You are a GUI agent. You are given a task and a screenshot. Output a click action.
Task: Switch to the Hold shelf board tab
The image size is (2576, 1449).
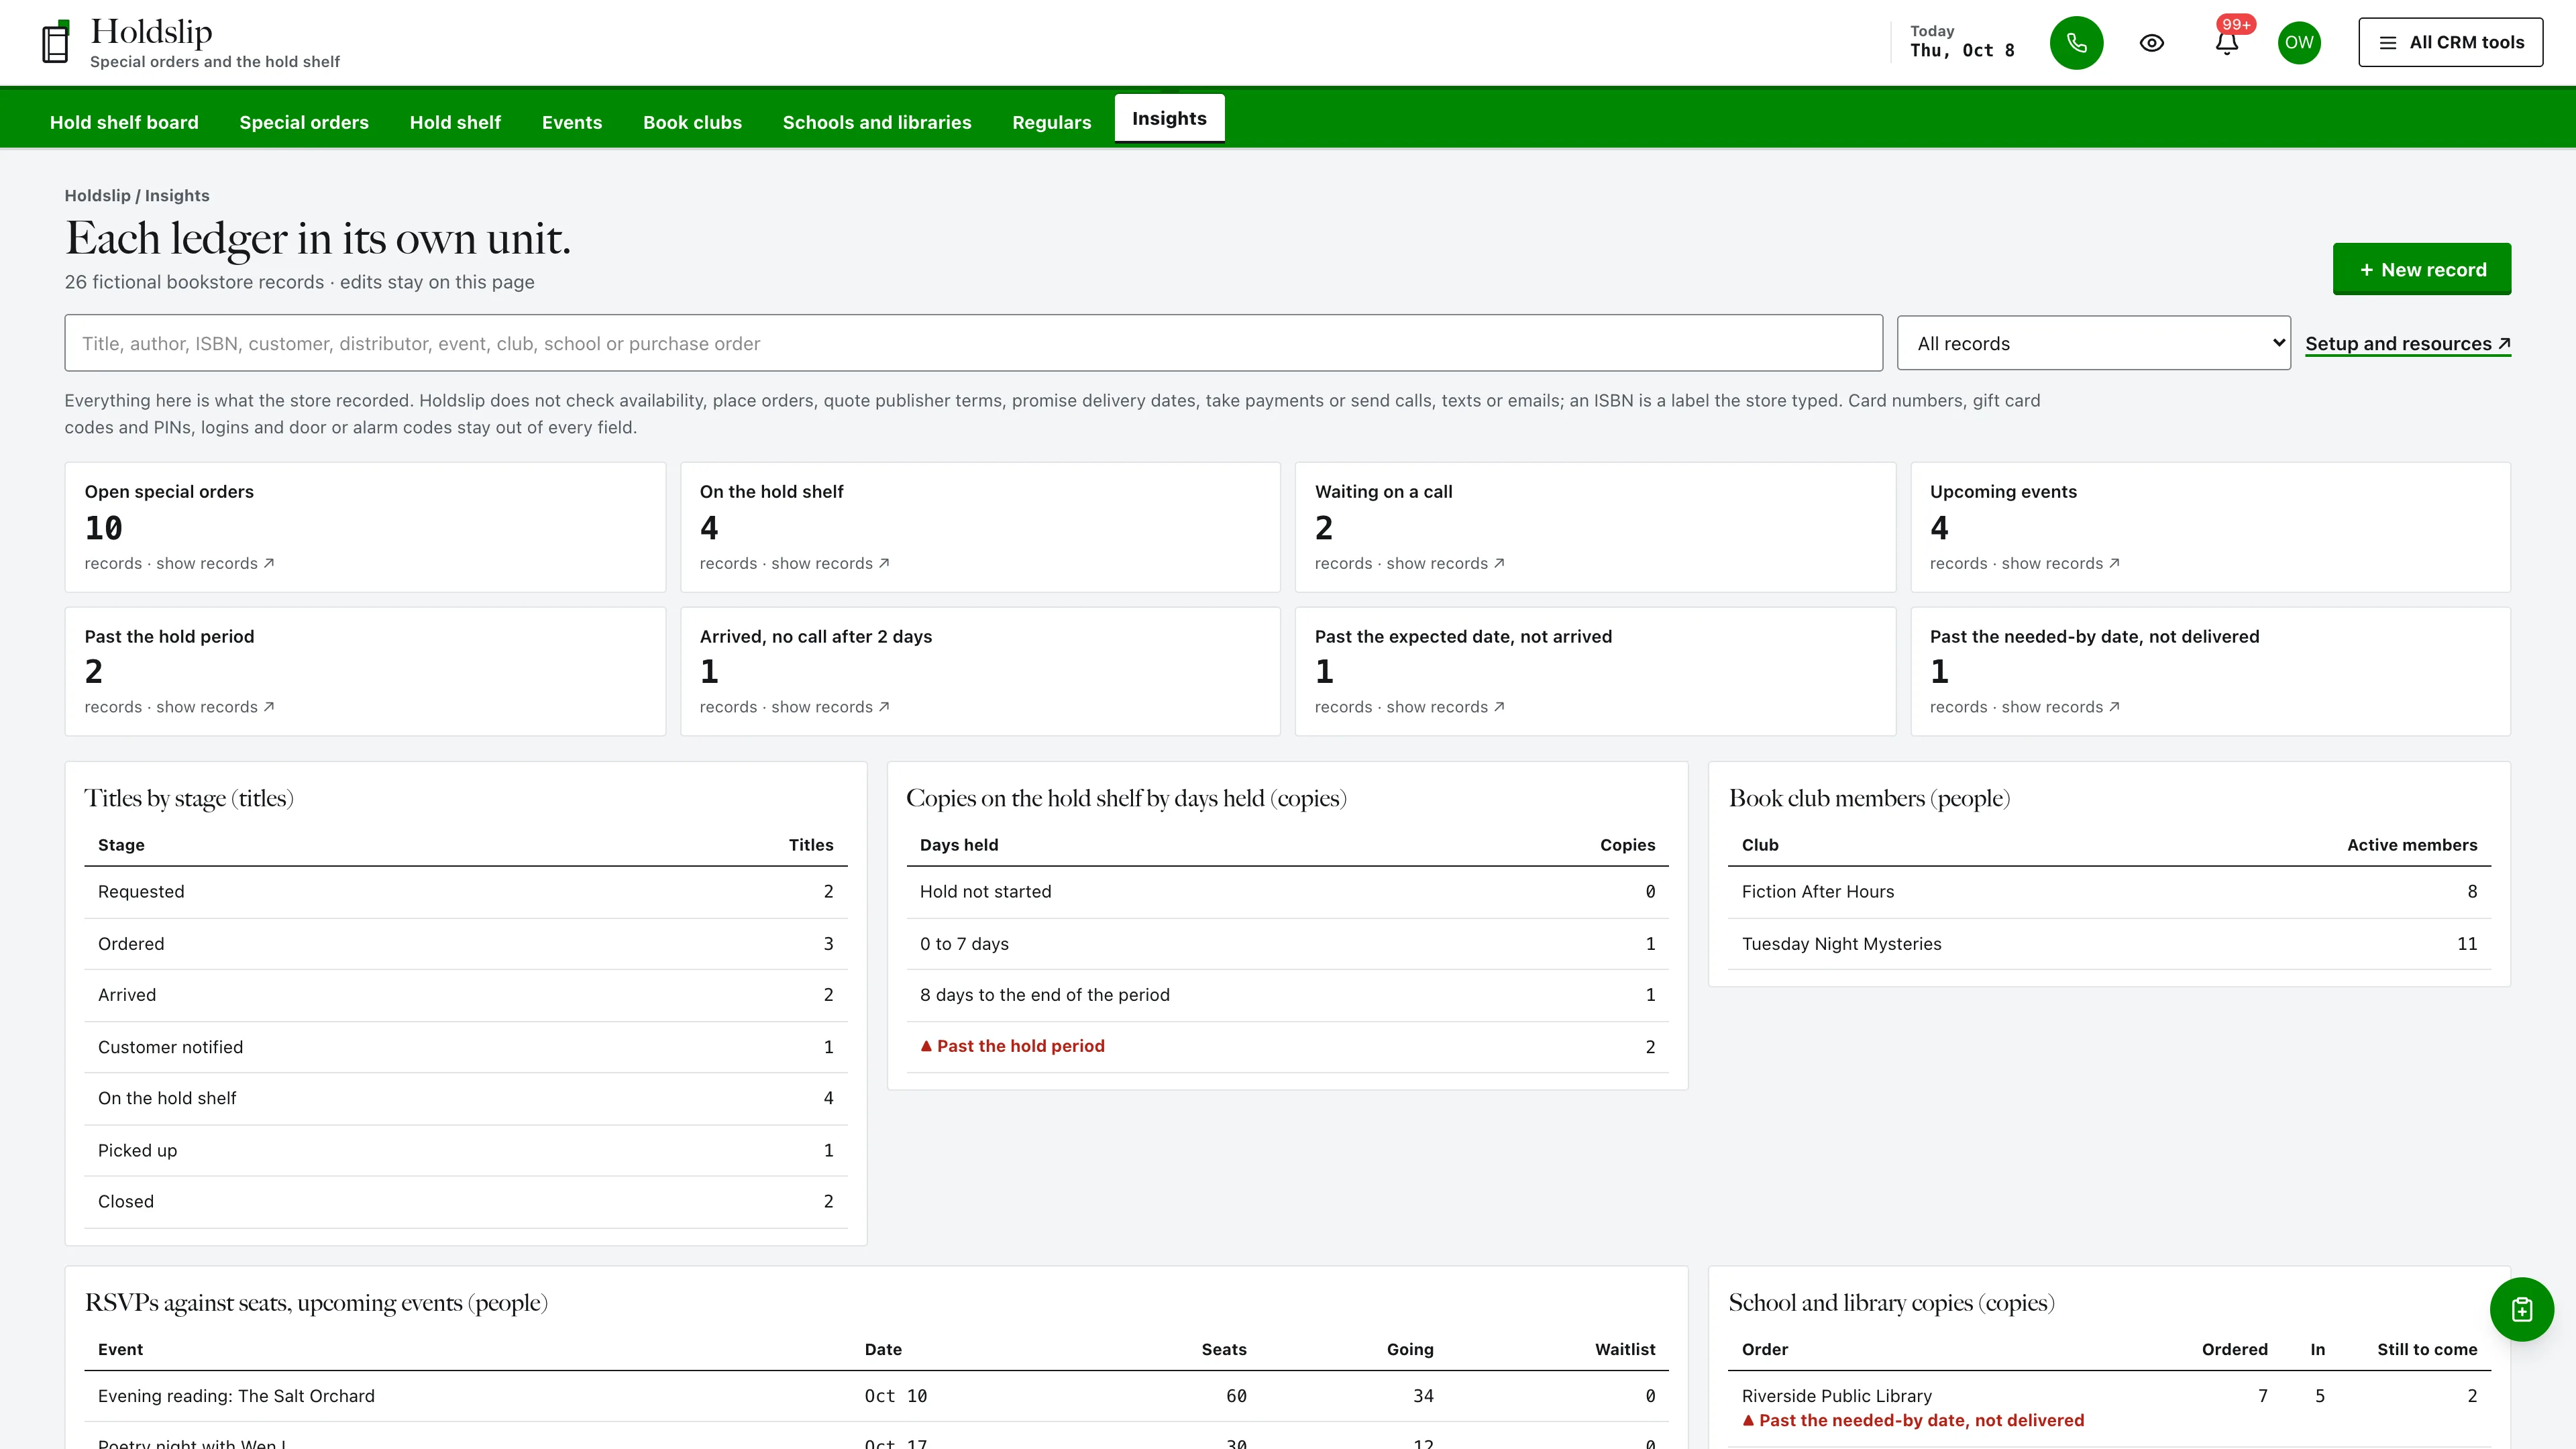124,122
